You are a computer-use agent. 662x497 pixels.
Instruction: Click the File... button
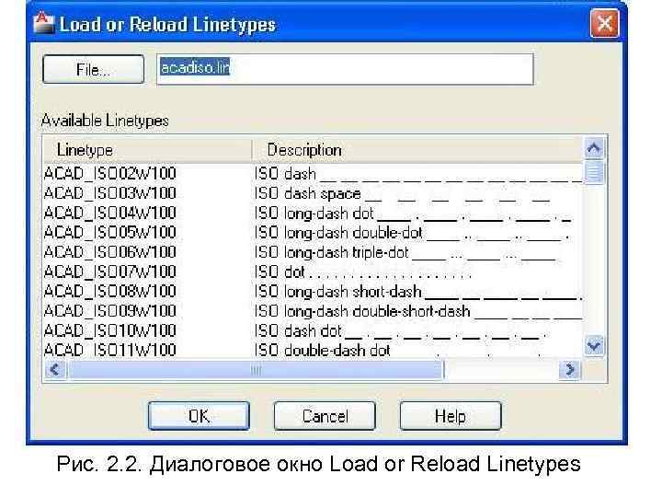coord(93,69)
